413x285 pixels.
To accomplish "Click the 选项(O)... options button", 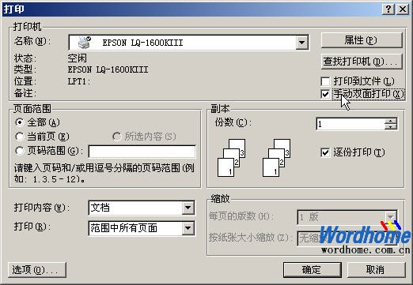I will pyautogui.click(x=37, y=270).
